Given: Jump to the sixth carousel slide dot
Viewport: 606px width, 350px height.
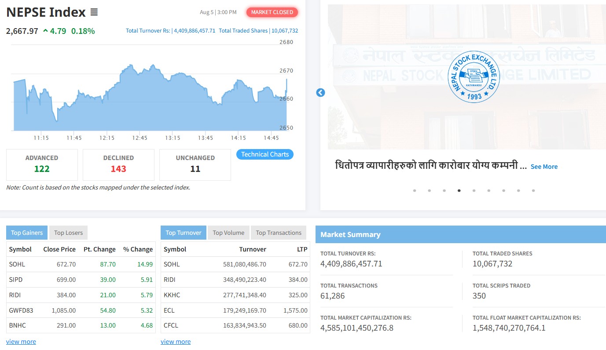Looking at the screenshot, I should tap(489, 190).
